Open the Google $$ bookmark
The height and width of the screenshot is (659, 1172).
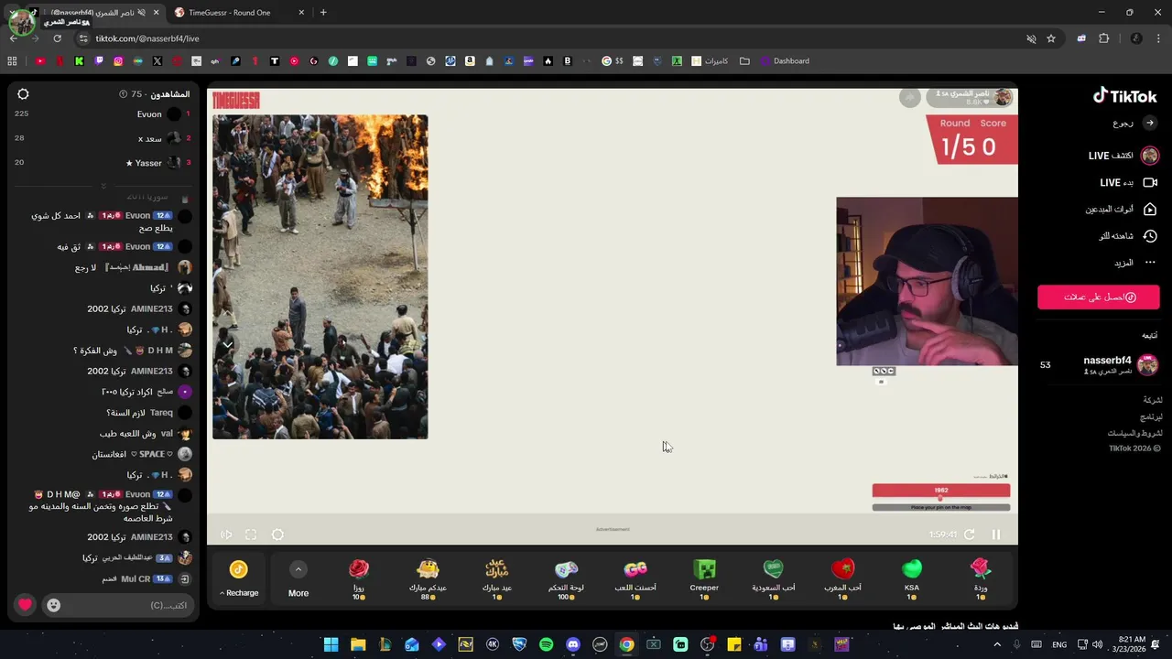(613, 61)
